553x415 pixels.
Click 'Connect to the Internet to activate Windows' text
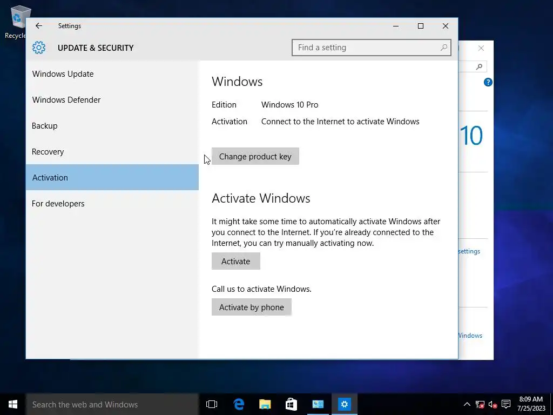click(340, 122)
